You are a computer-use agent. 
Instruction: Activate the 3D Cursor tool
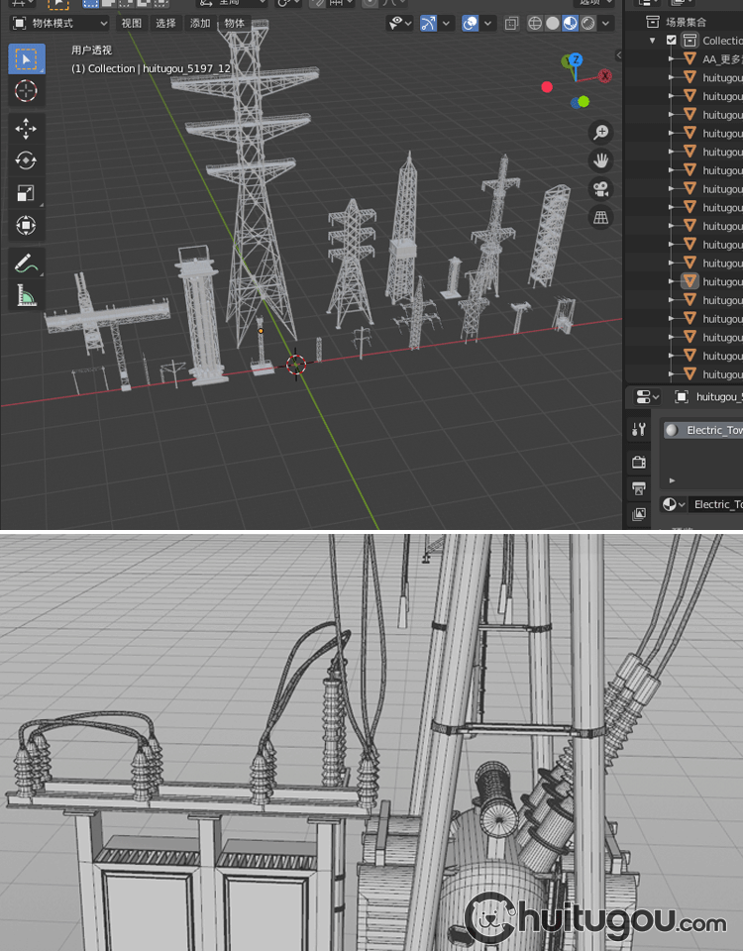pyautogui.click(x=27, y=91)
